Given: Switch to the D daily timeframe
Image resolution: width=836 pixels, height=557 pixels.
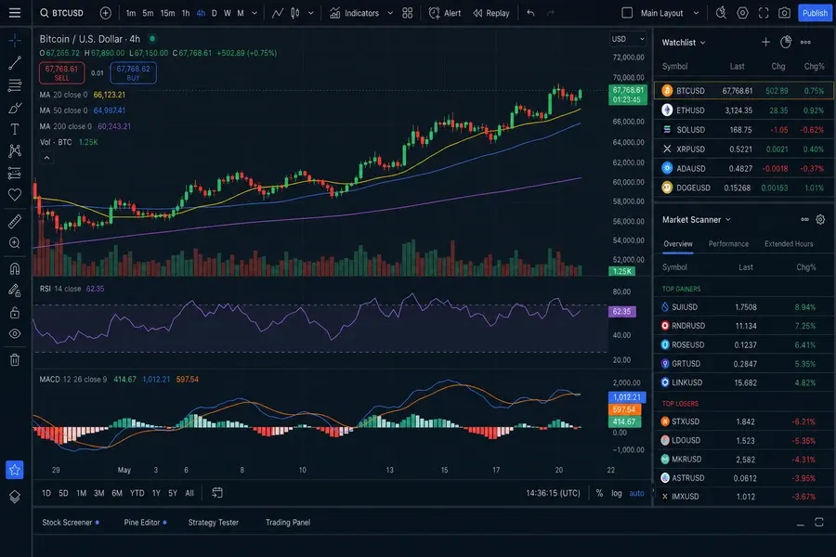Looking at the screenshot, I should click(x=215, y=13).
